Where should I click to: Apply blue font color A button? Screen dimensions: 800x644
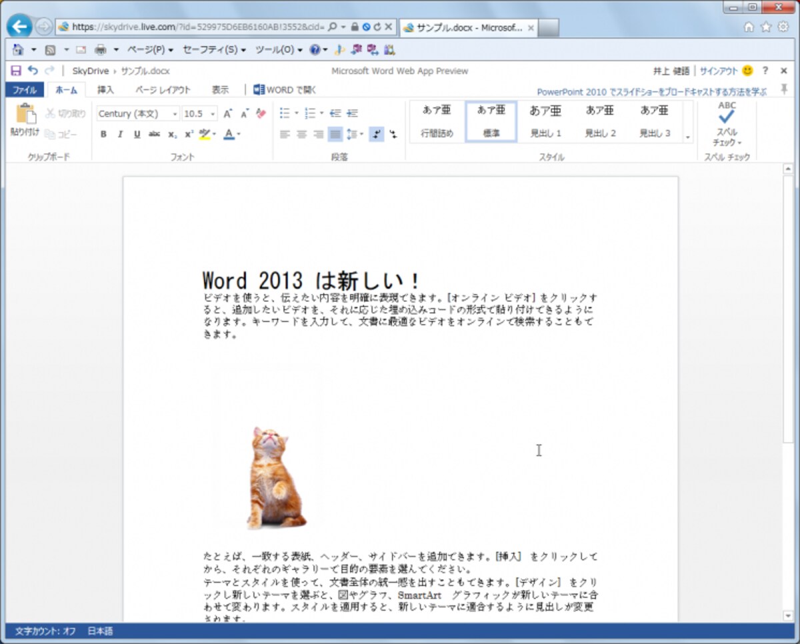(x=229, y=134)
